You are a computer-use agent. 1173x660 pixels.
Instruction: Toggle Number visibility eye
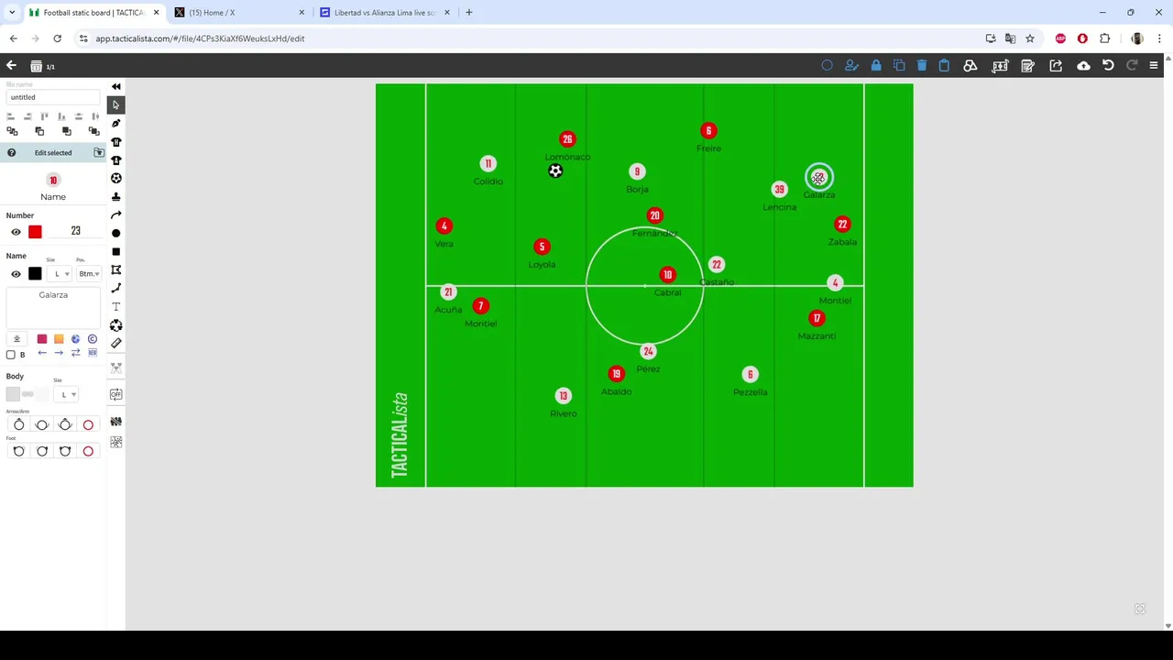coord(16,232)
